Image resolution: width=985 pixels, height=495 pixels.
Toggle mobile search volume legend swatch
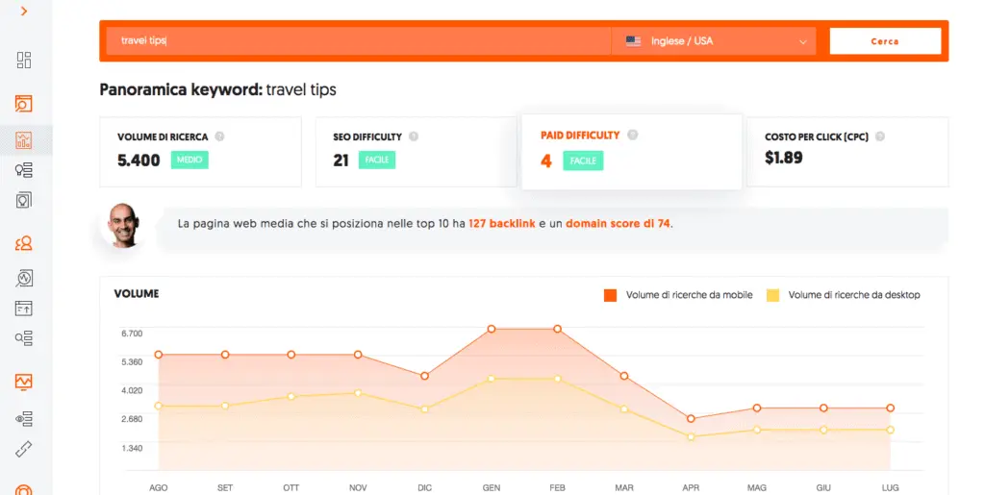pos(610,295)
